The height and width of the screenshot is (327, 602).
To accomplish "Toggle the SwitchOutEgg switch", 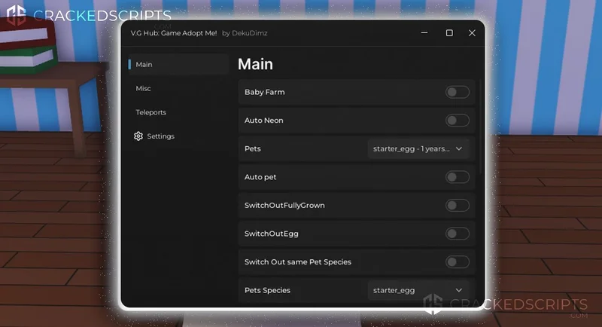I will pos(457,234).
